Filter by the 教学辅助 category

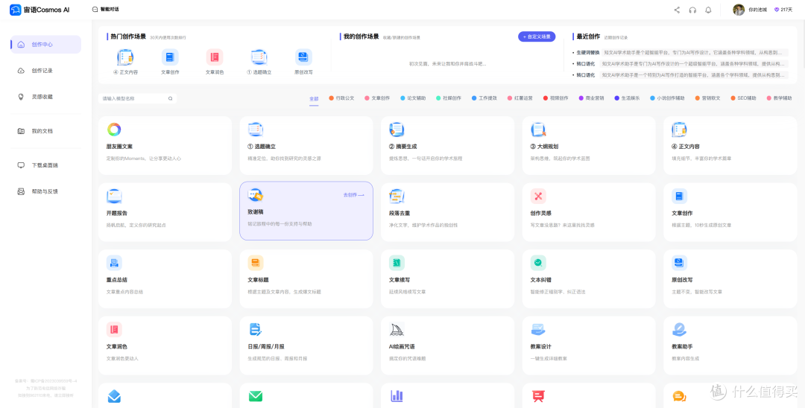(x=780, y=98)
